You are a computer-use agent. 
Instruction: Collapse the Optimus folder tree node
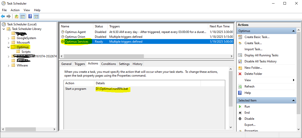pyautogui.click(x=9, y=47)
